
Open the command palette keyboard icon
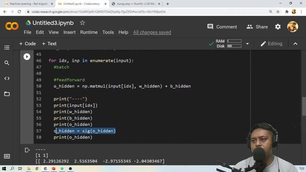pos(7,156)
